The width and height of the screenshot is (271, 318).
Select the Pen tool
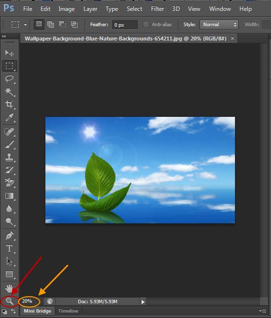pos(9,236)
